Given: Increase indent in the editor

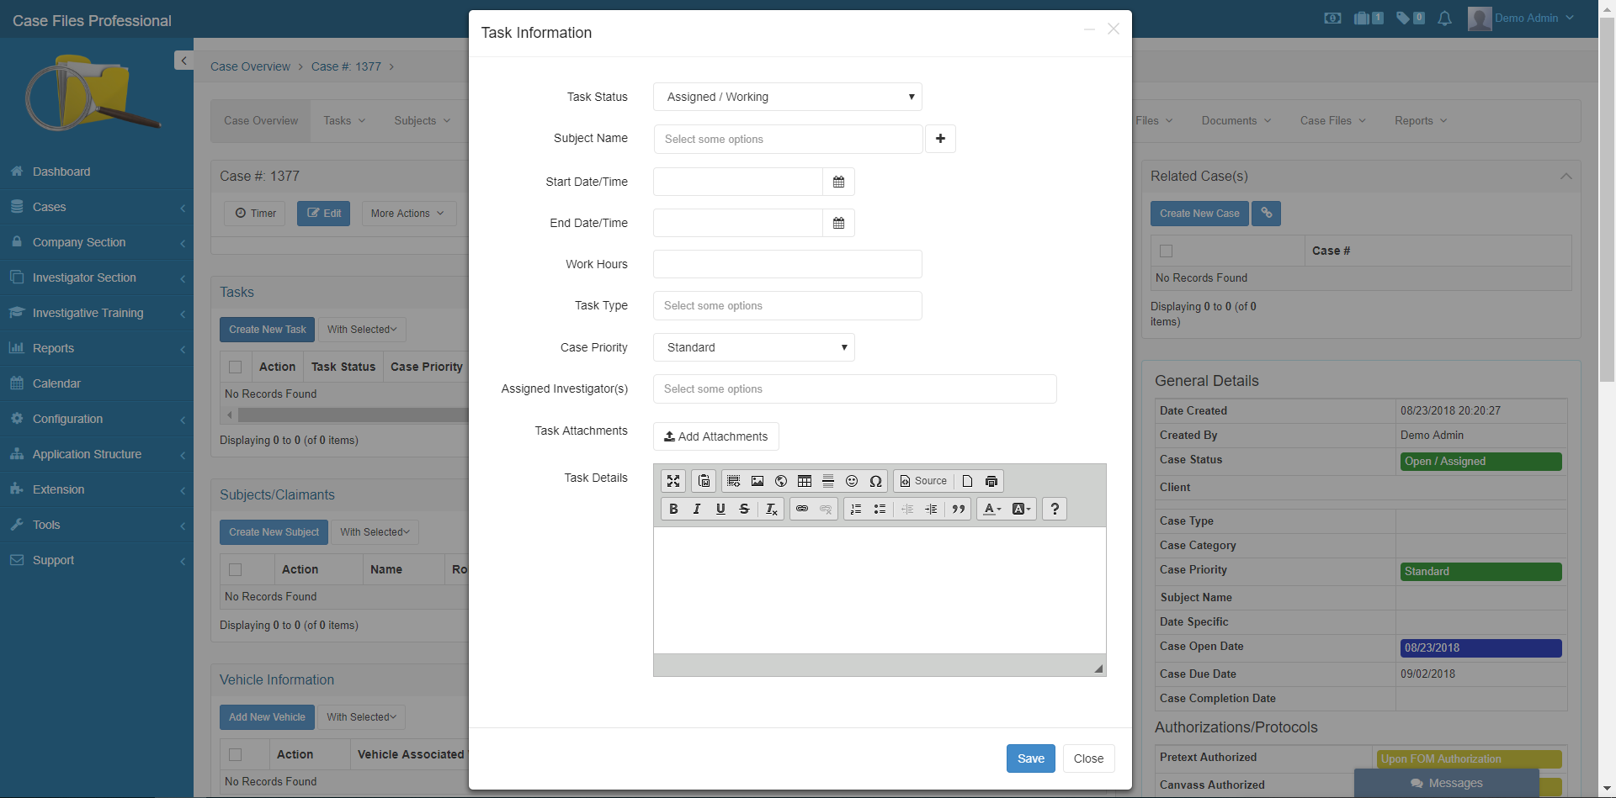Looking at the screenshot, I should coord(931,509).
